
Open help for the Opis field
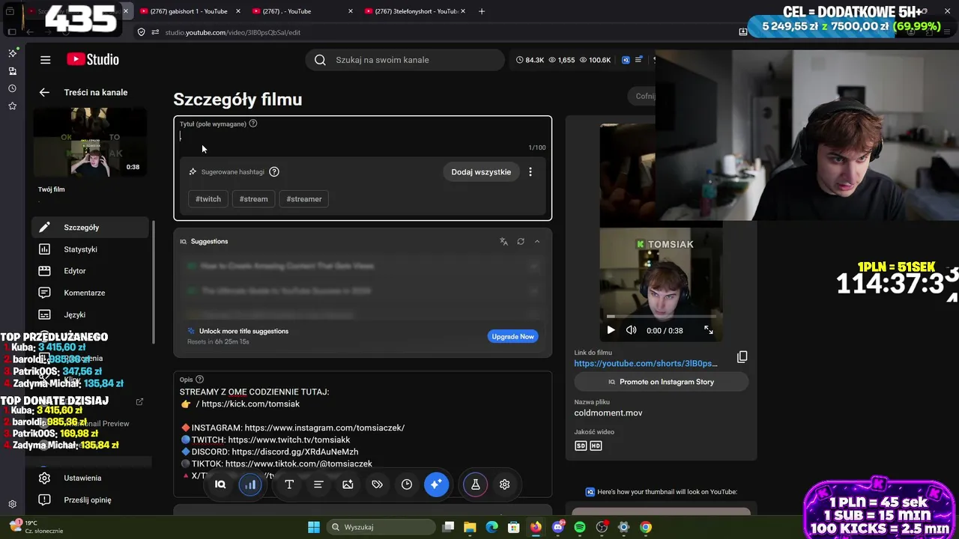[x=199, y=380]
